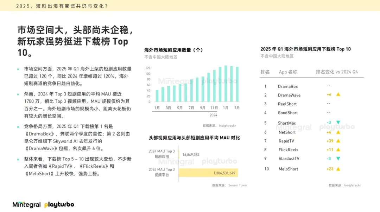Click the 头部视频应用 MAU 对比 chart title
The height and width of the screenshot is (212, 380).
pos(194,138)
